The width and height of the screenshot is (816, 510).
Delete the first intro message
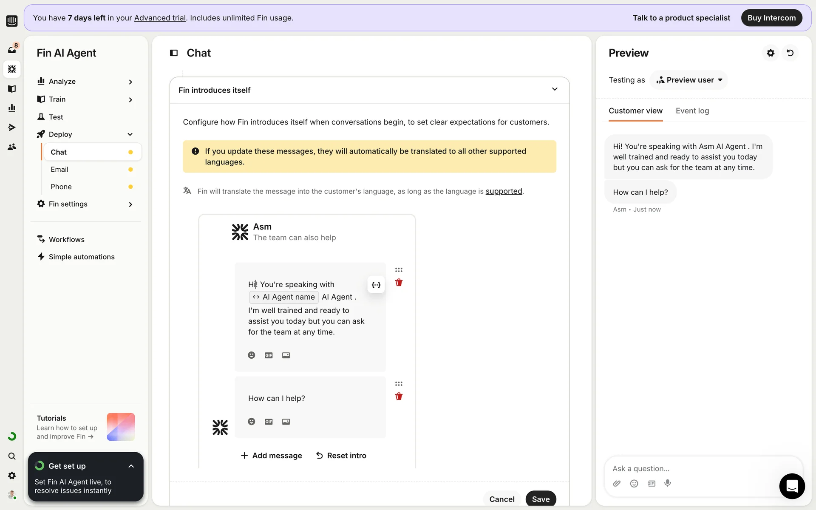pyautogui.click(x=399, y=283)
